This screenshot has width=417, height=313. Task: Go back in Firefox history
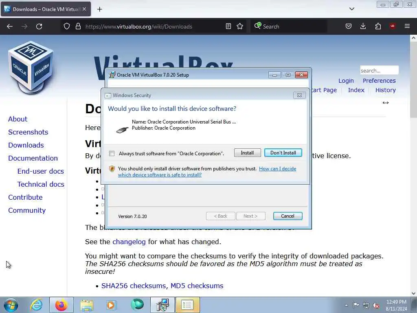(10, 26)
